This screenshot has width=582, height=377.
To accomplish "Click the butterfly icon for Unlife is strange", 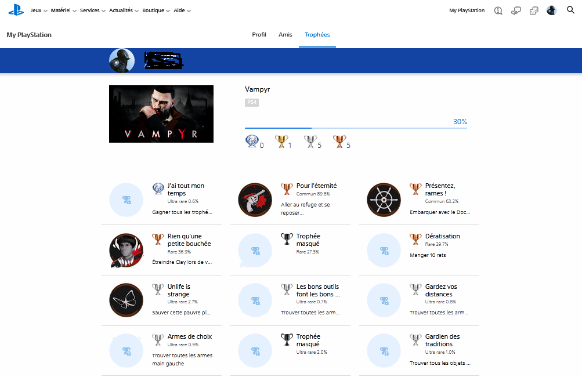I will [x=126, y=300].
